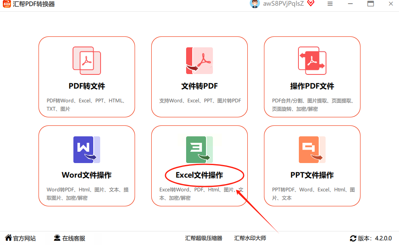Click the home icon beside 官方网站

coord(9,238)
